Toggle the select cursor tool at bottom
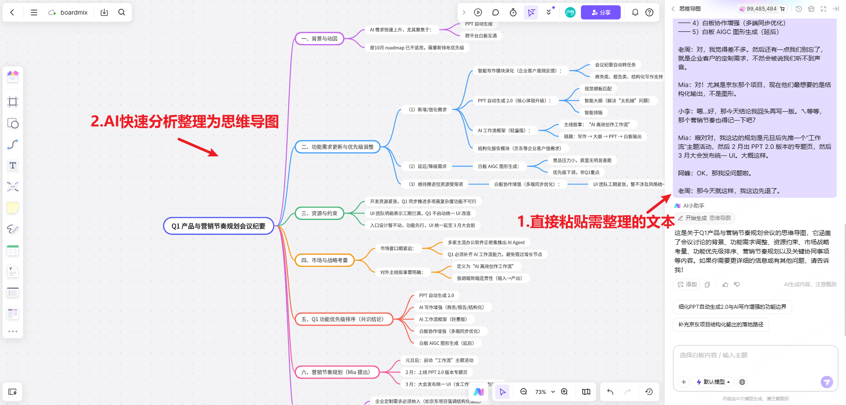This screenshot has width=846, height=405. 502,392
